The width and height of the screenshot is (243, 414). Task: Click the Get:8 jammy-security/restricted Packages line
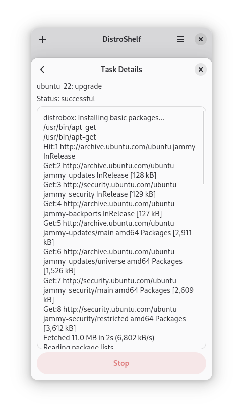click(x=114, y=319)
